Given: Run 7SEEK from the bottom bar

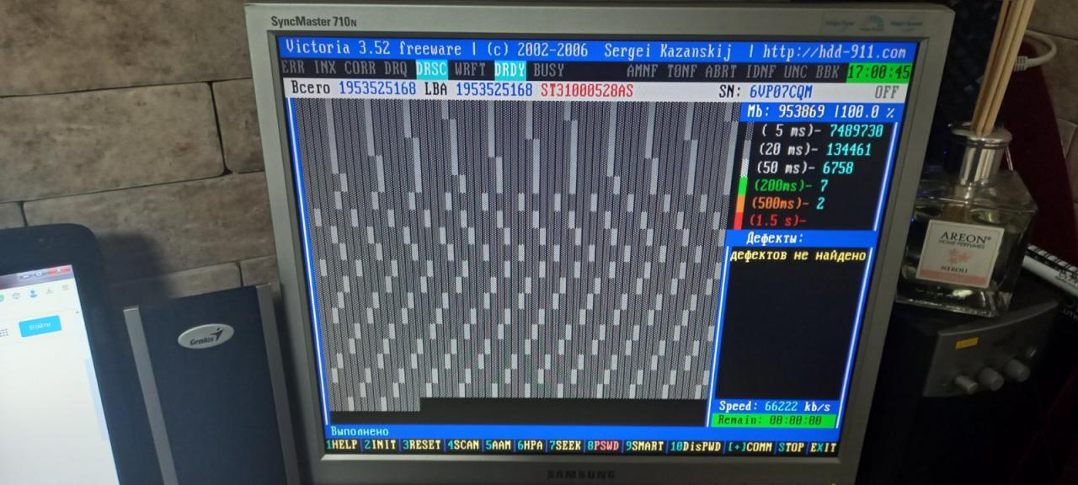Looking at the screenshot, I should 565,445.
